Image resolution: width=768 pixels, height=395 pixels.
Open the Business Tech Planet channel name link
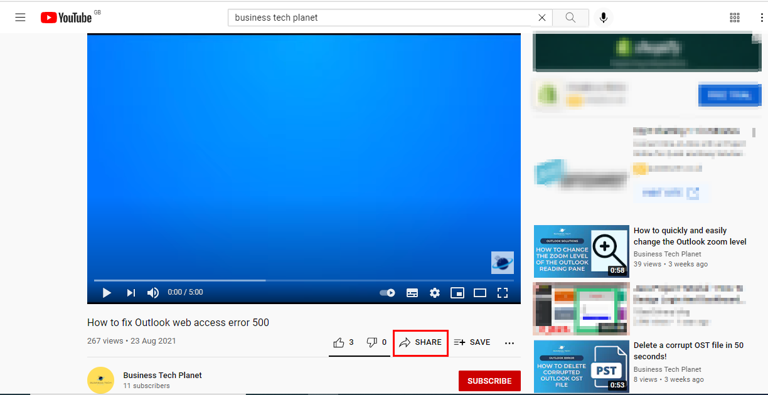click(163, 375)
